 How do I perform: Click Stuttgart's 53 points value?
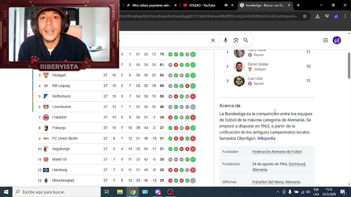pyautogui.click(x=162, y=75)
